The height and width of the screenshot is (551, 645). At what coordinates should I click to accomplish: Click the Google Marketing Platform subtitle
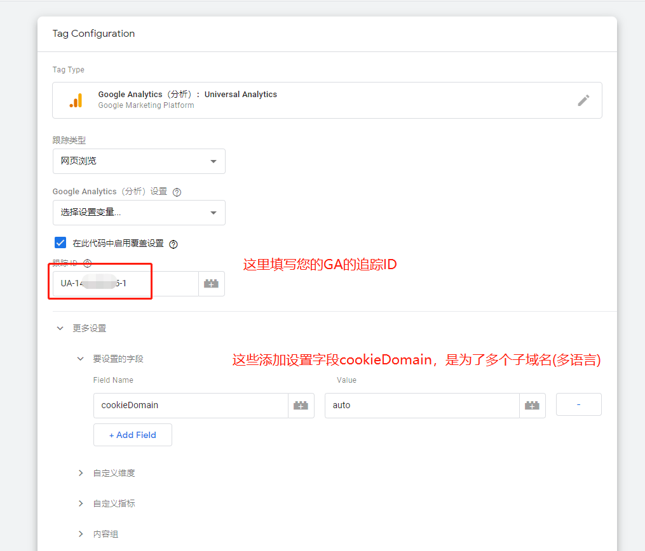[x=146, y=105]
